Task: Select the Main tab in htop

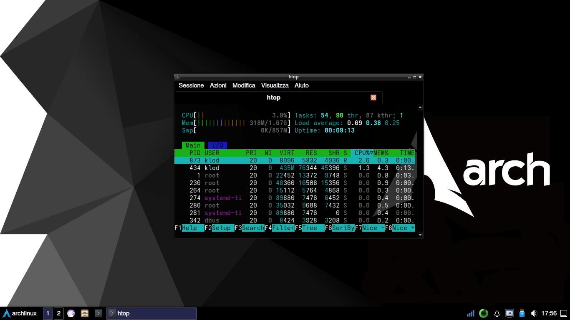Action: tap(193, 145)
